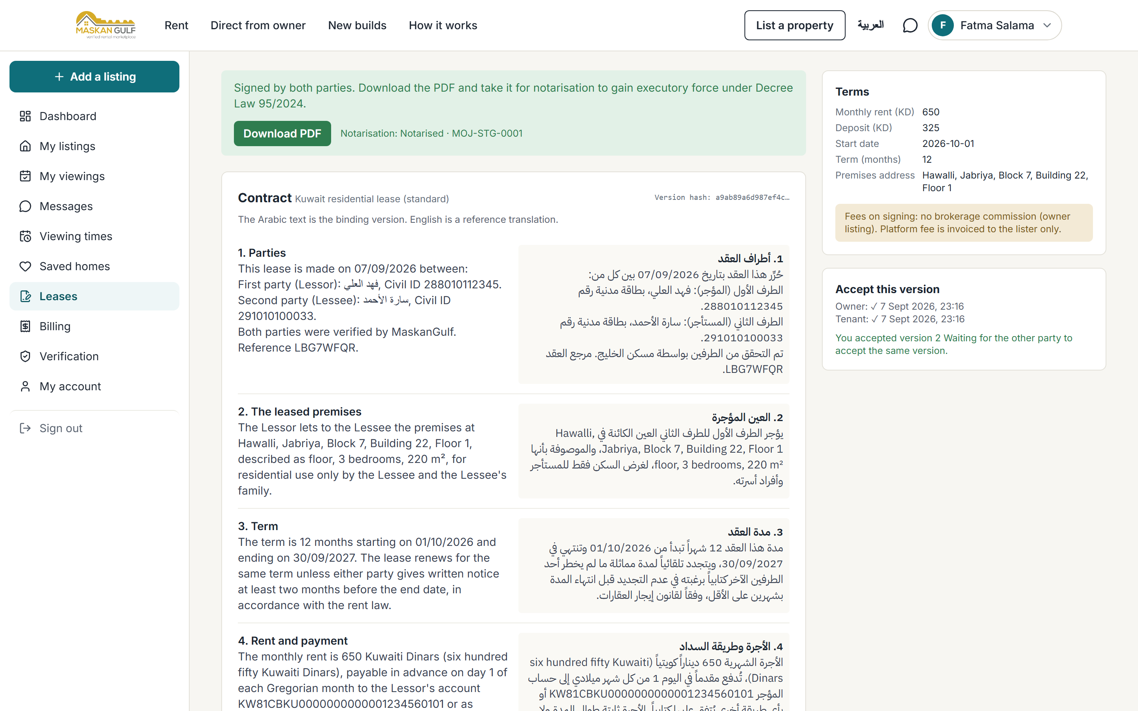Image resolution: width=1138 pixels, height=711 pixels.
Task: Click the My listings house icon
Action: [25, 146]
